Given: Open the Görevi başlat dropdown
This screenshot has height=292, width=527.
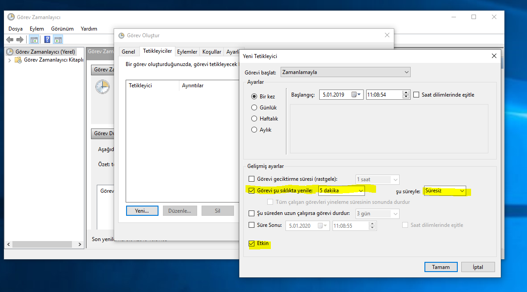Looking at the screenshot, I should coord(406,72).
